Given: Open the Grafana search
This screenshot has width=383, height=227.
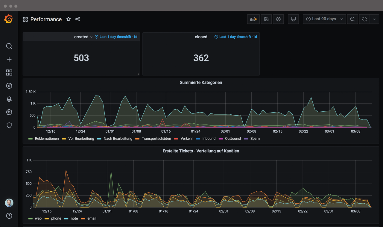Looking at the screenshot, I should pyautogui.click(x=9, y=46).
